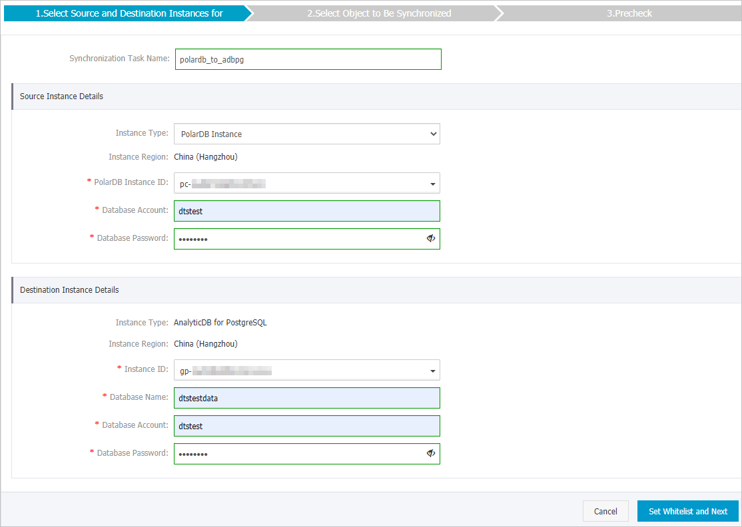Click the Set Whitelist and Next button
Viewport: 742px width, 527px height.
[x=688, y=511]
